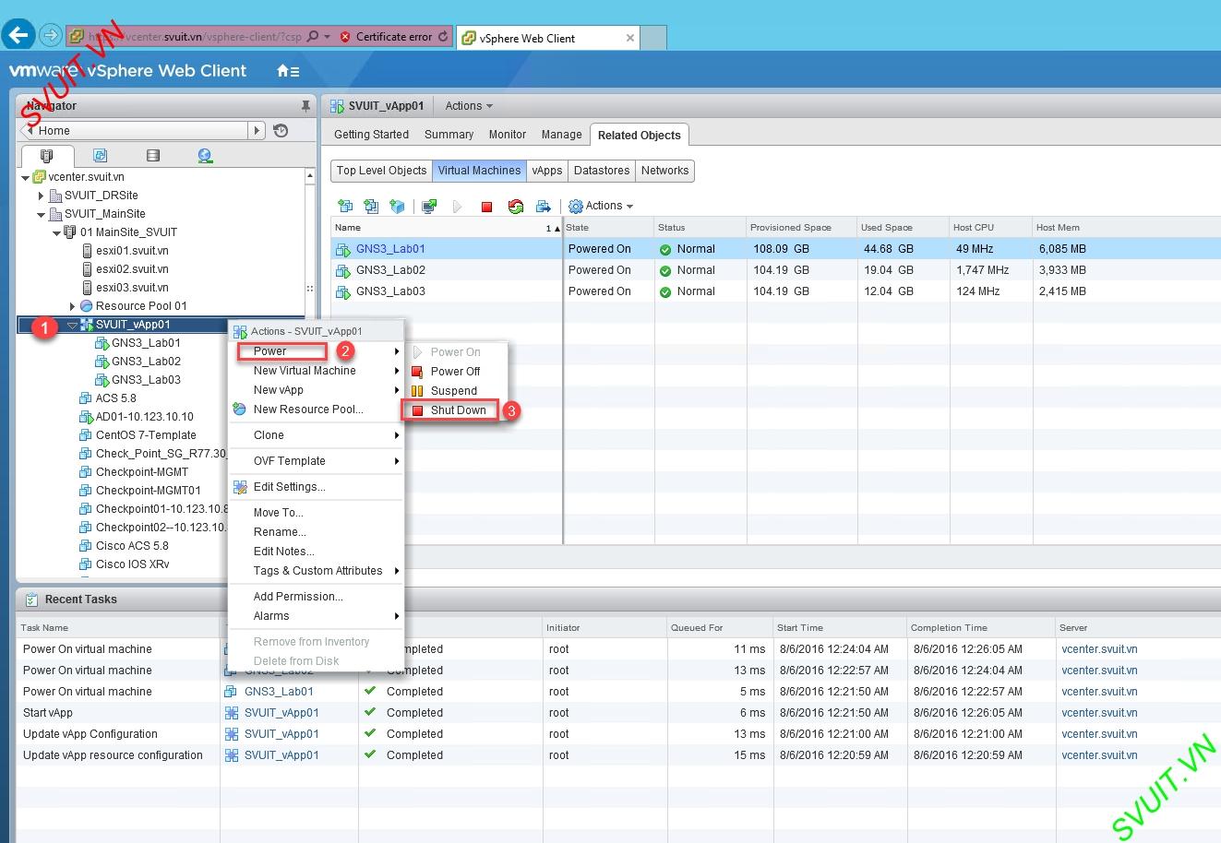Screen dimensions: 1221x843
Task: Sort VM table by Name column header
Action: (446, 228)
